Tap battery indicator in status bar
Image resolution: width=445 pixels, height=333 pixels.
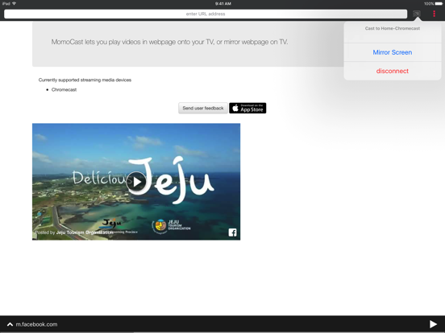pyautogui.click(x=439, y=4)
